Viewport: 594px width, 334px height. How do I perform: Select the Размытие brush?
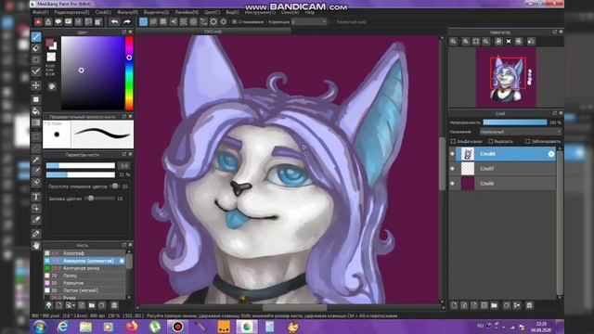(84, 283)
